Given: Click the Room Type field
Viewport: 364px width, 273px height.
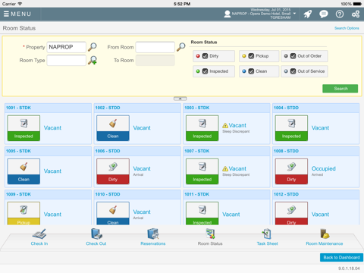Looking at the screenshot, I should [66, 61].
